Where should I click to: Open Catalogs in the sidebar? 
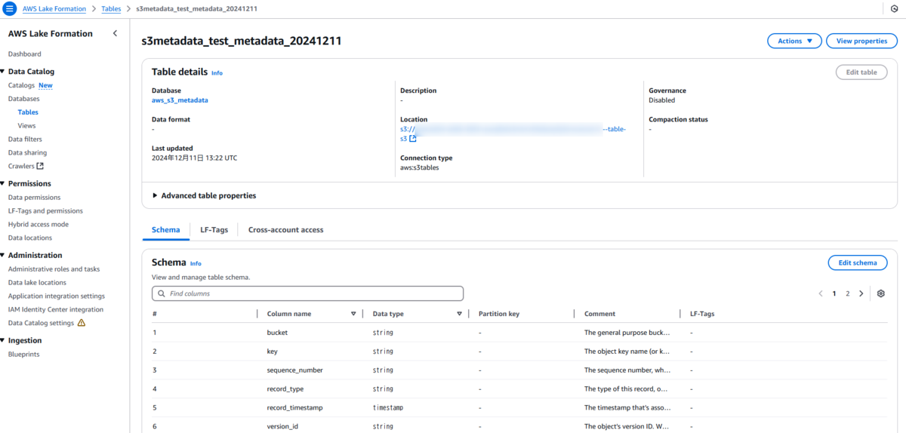click(21, 85)
